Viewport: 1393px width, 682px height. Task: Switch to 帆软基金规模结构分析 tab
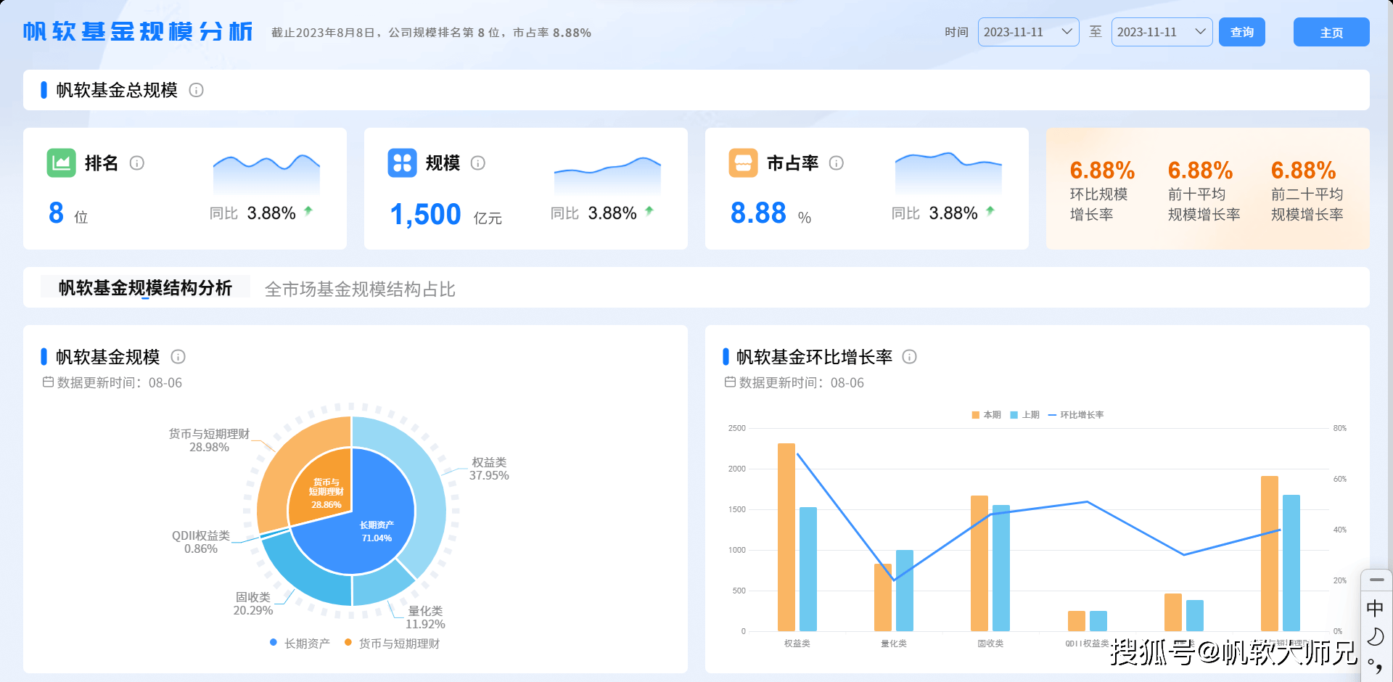point(145,288)
